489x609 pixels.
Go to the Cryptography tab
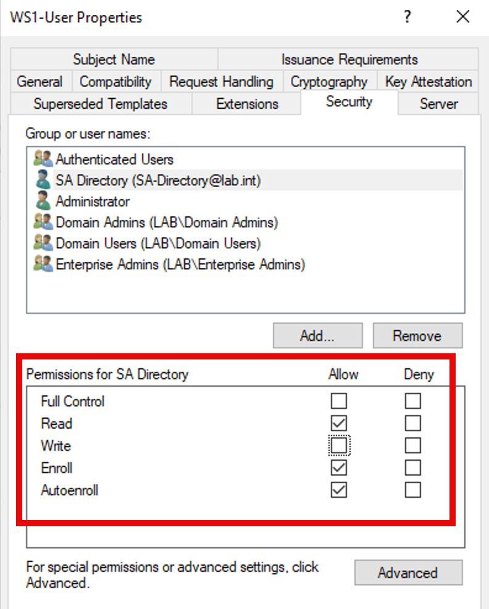(328, 82)
